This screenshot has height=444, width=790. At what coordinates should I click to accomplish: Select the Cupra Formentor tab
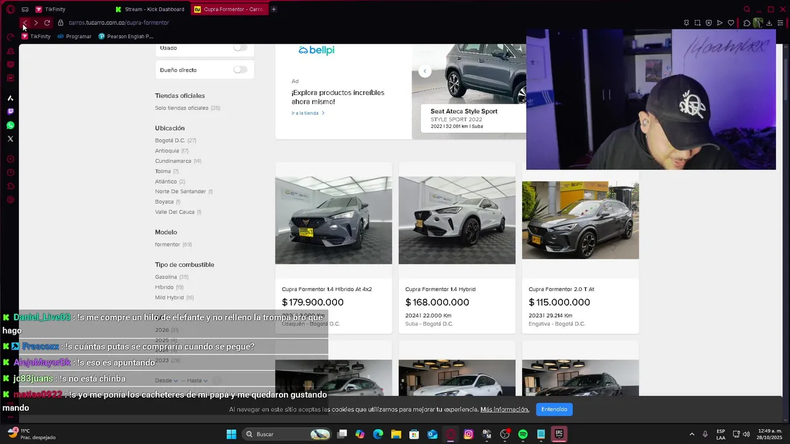pyautogui.click(x=230, y=9)
